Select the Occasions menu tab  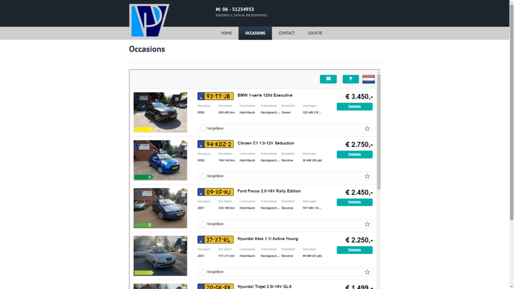255,33
